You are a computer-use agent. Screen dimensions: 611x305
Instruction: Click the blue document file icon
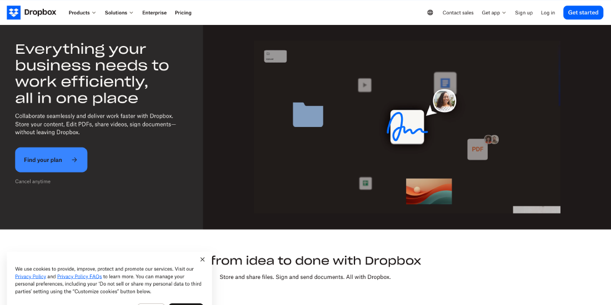(x=445, y=83)
